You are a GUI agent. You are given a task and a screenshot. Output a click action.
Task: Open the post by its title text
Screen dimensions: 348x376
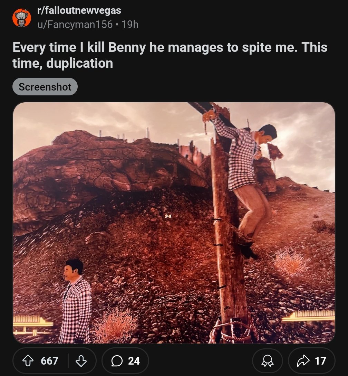[x=169, y=55]
